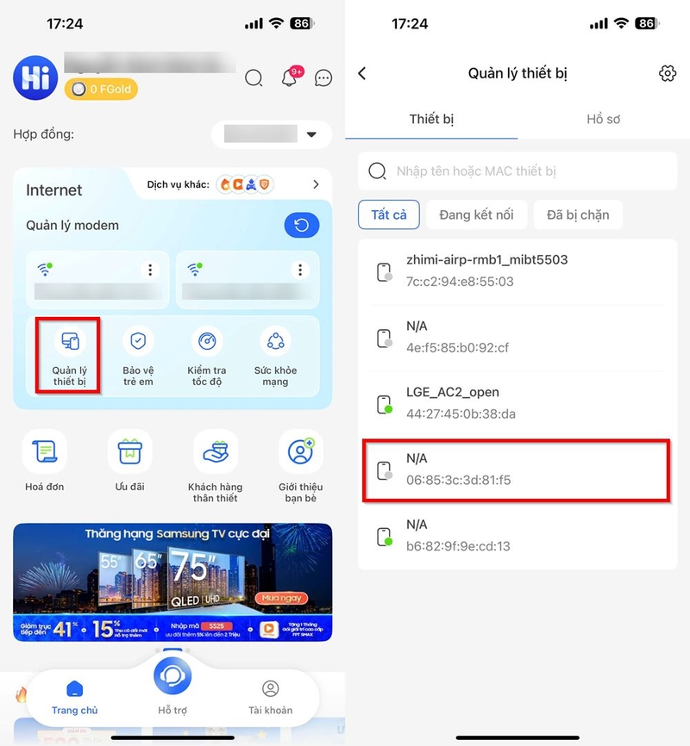Open the 0 FGold balance badge
Screen dimensions: 690x746
(101, 89)
